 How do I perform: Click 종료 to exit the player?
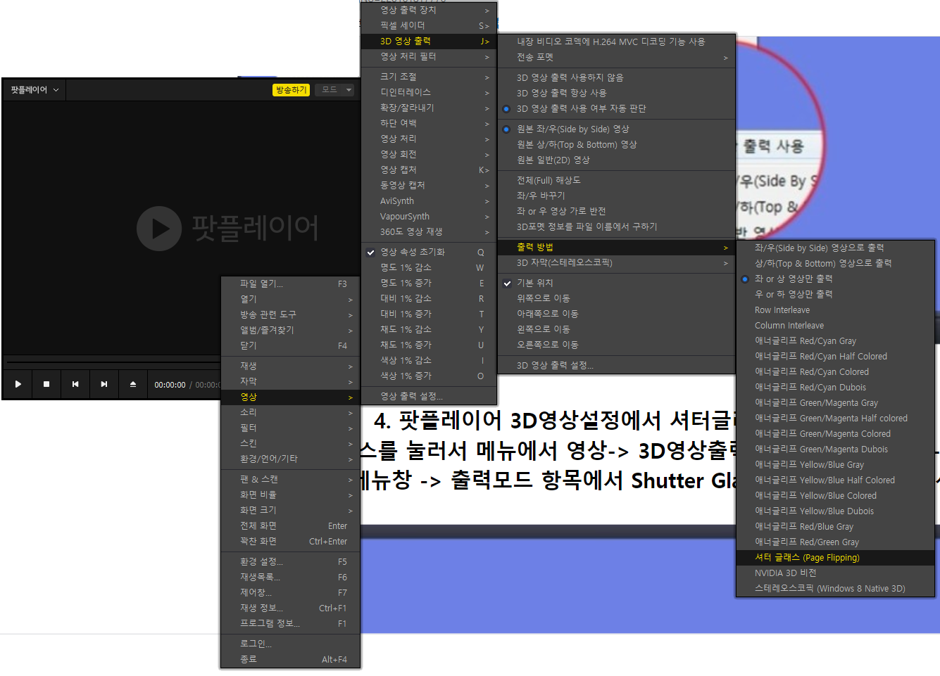tap(291, 660)
